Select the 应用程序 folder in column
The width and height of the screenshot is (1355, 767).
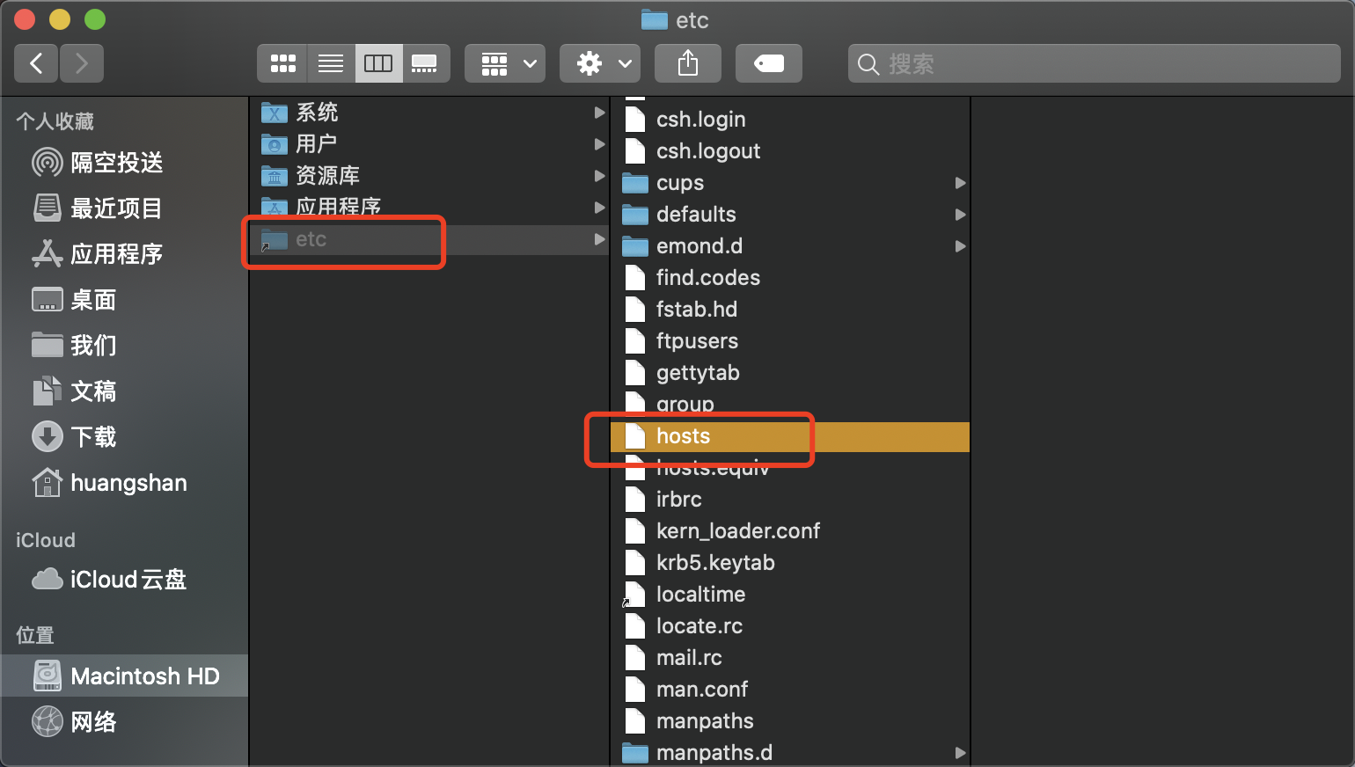pos(429,208)
